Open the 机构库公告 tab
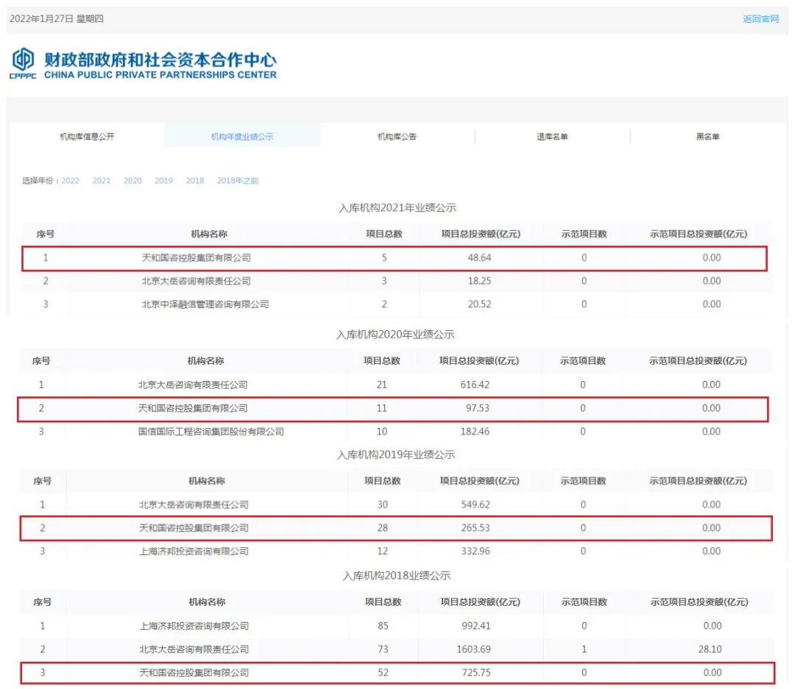The image size is (795, 689). coord(397,136)
